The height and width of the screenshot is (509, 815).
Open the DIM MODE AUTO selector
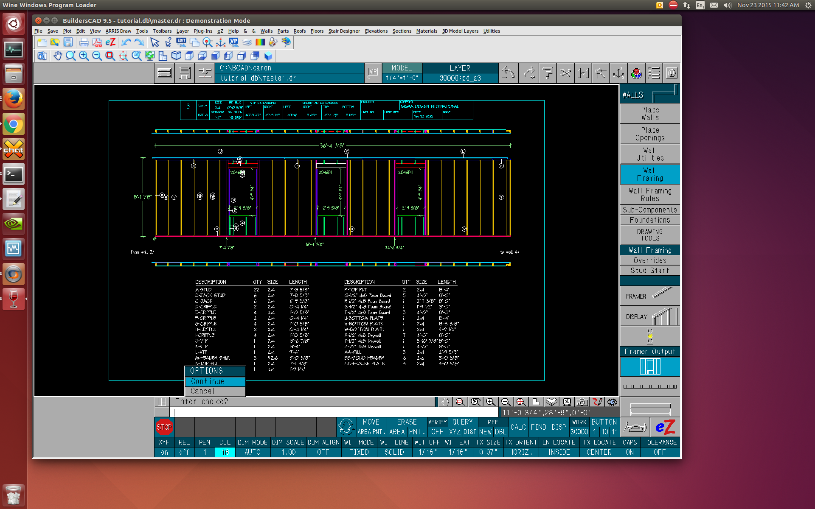click(253, 452)
